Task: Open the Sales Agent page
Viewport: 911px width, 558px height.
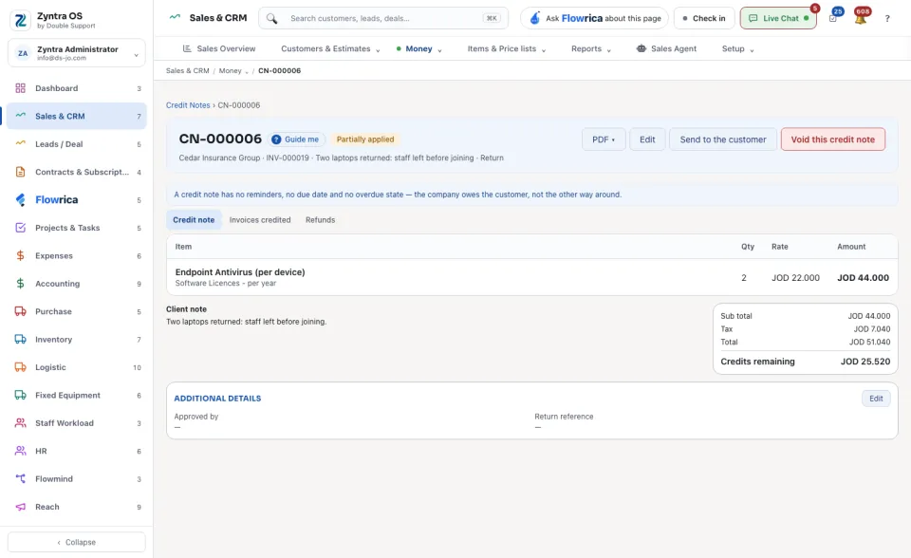Action: pyautogui.click(x=666, y=48)
